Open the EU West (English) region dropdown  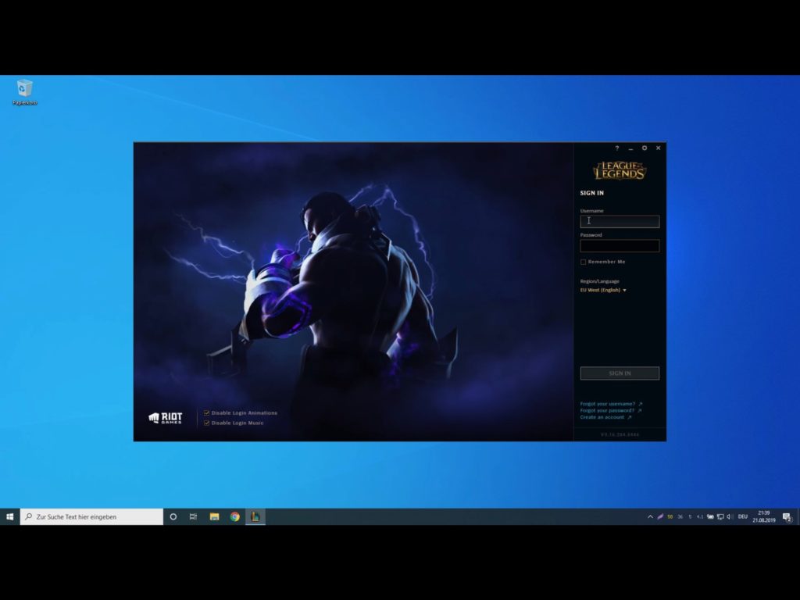tap(603, 290)
